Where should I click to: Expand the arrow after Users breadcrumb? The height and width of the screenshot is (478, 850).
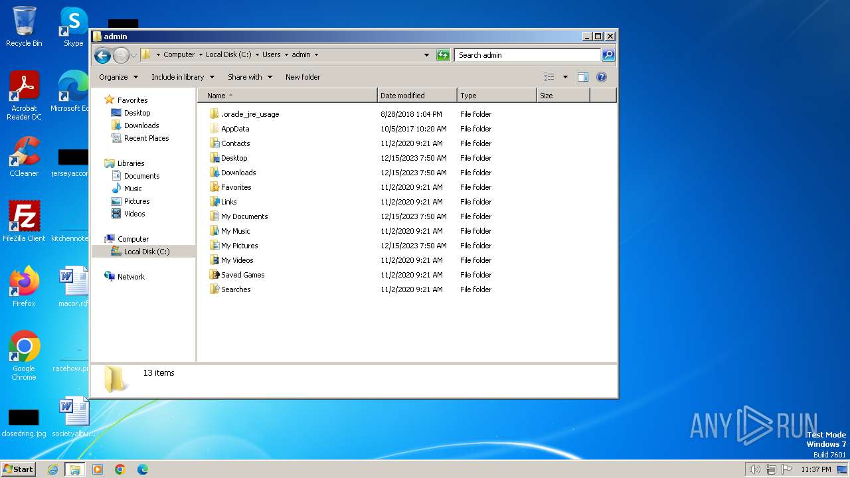tap(286, 55)
